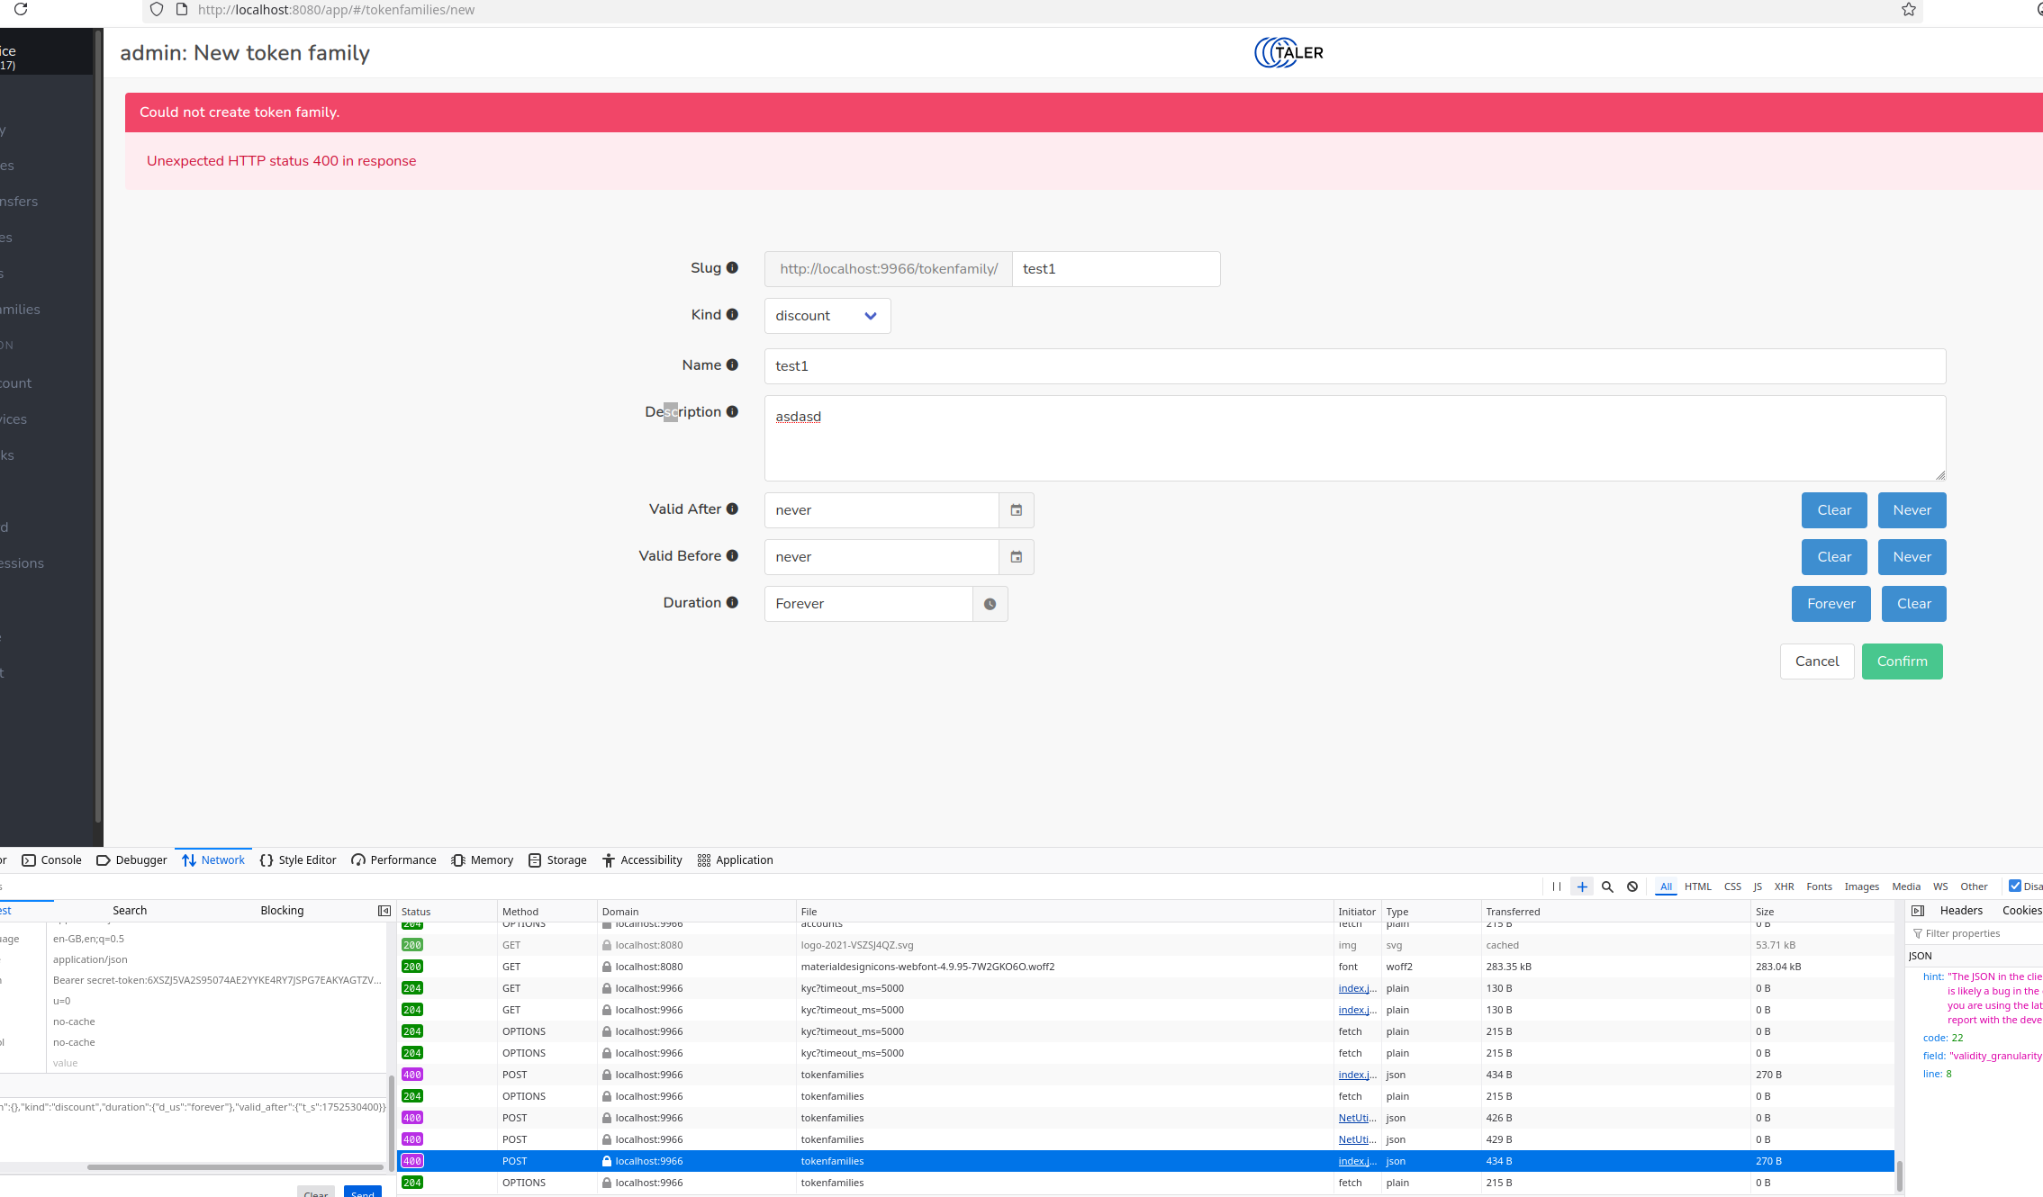This screenshot has height=1197, width=2043.
Task: Open network search magnifier
Action: point(1607,886)
